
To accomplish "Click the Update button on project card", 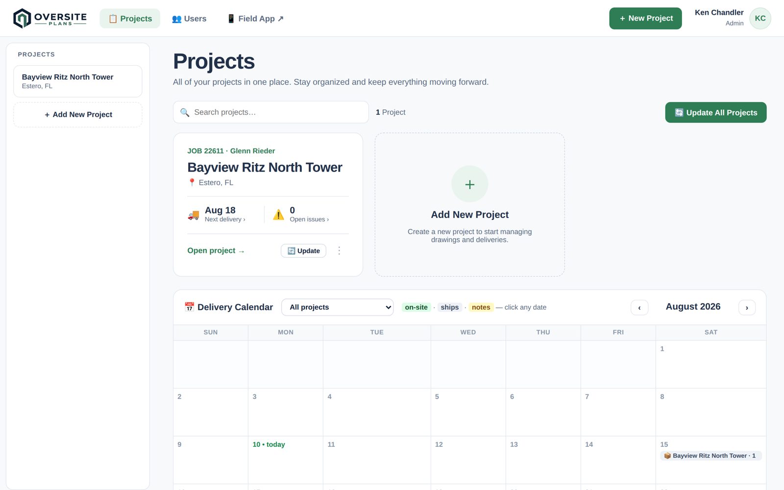I will tap(303, 251).
